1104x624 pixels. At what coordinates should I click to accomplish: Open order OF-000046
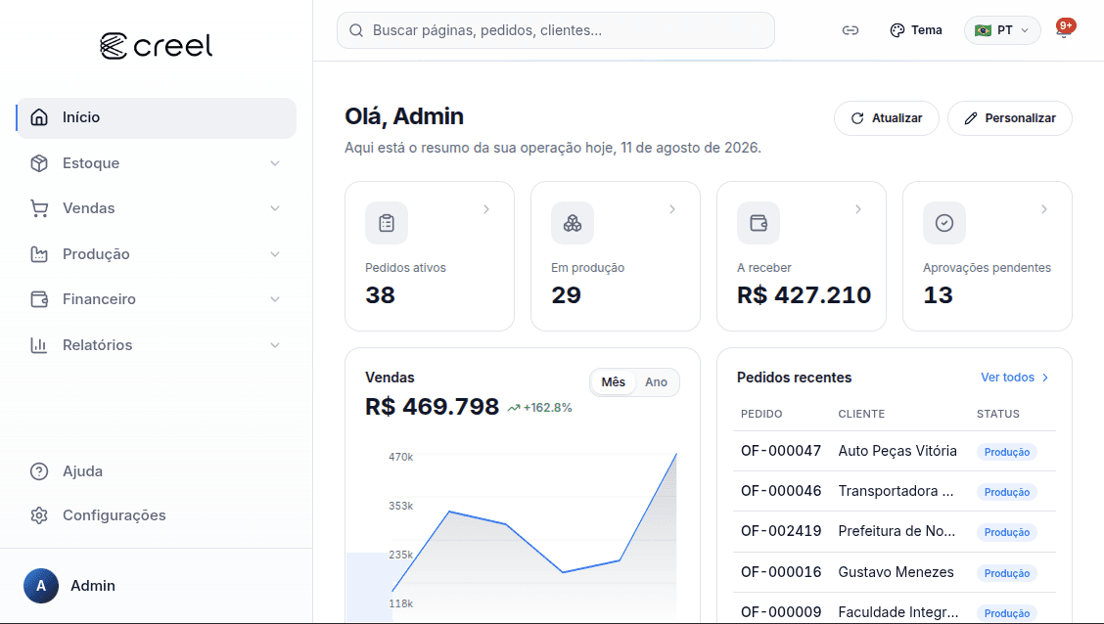(781, 491)
